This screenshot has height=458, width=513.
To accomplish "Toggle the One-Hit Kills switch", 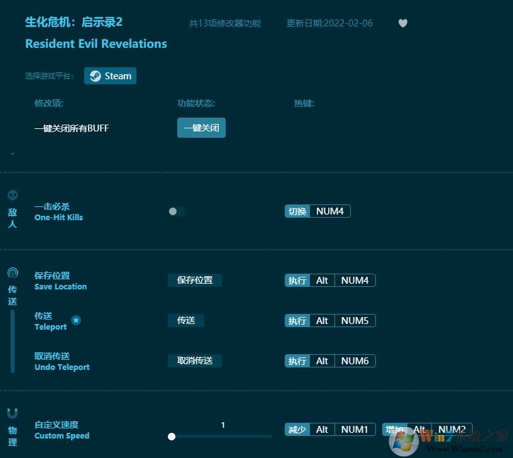I will coord(177,211).
